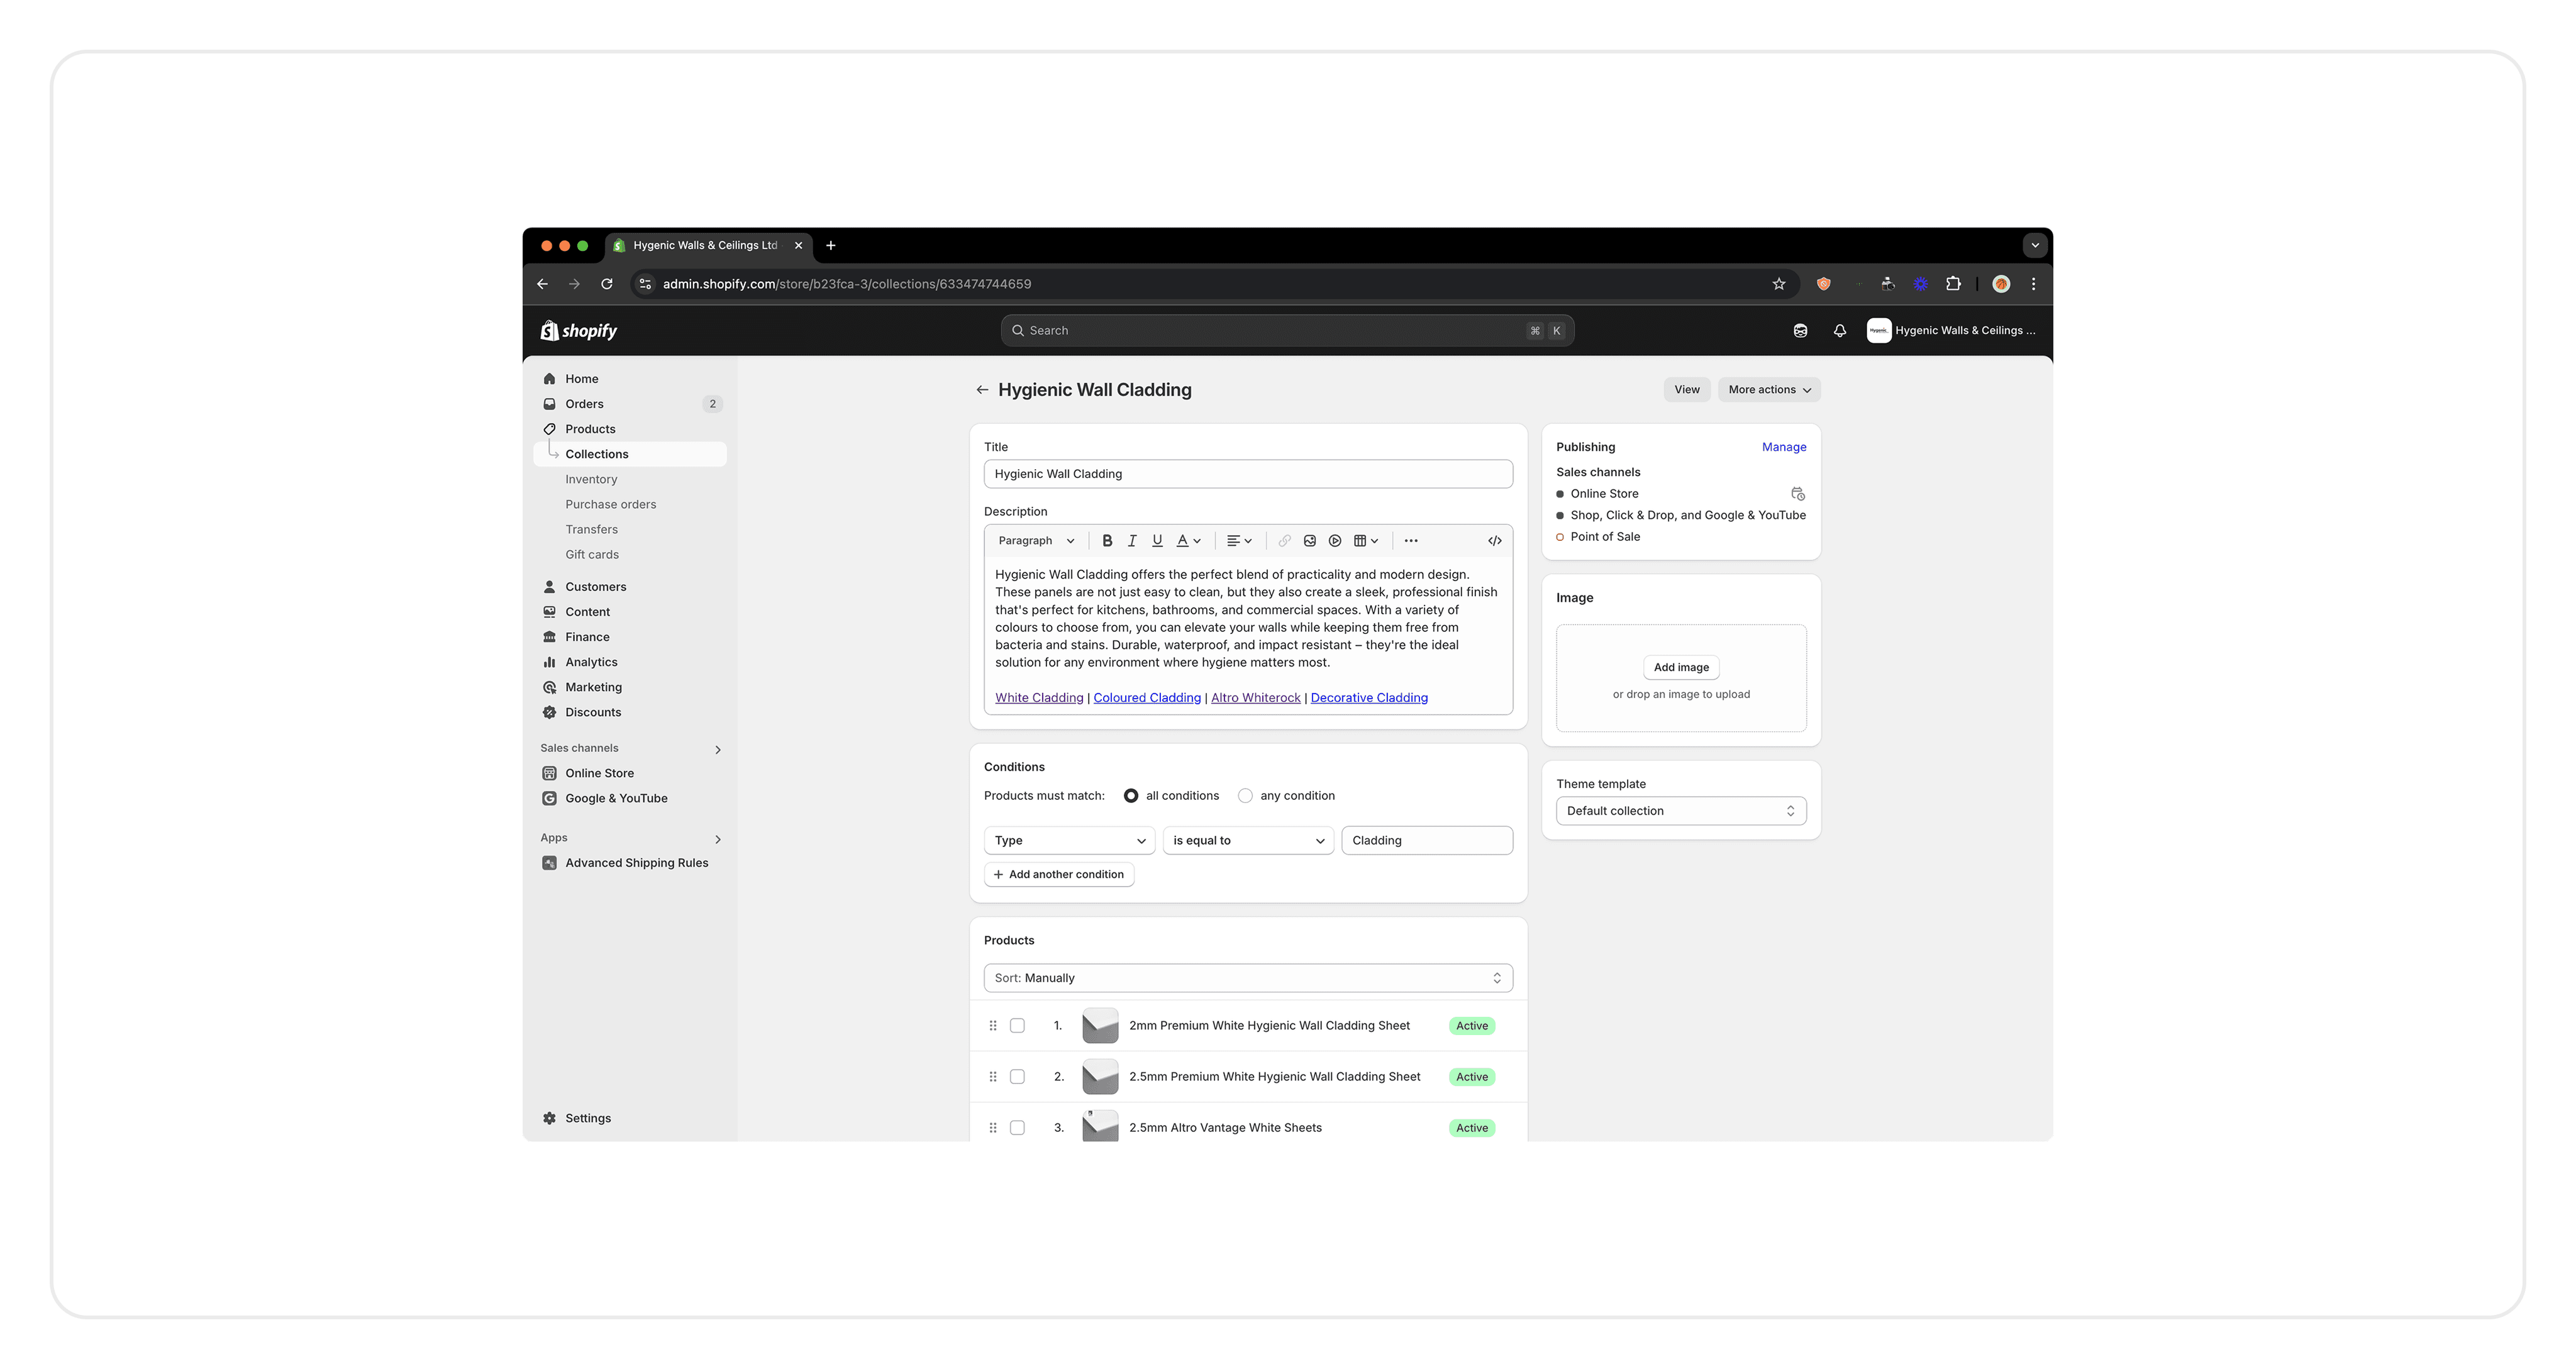This screenshot has height=1369, width=2576.
Task: Open Settings at the sidebar bottom
Action: pyautogui.click(x=630, y=1118)
